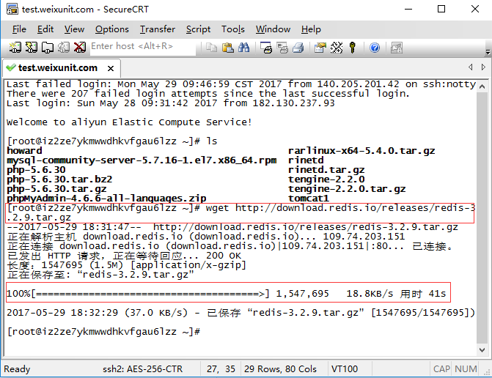Click the Print Screen icon

(x=266, y=48)
